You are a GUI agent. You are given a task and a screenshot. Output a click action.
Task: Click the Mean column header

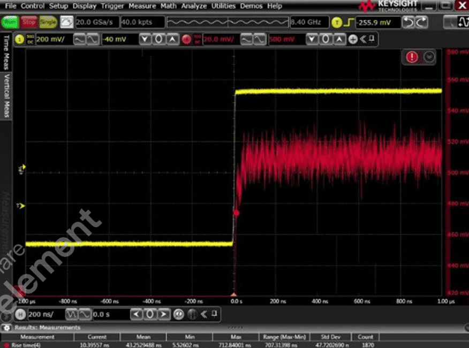tap(143, 337)
